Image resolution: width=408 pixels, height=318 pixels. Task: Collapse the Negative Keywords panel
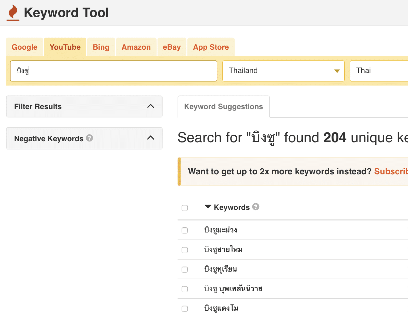tap(150, 138)
